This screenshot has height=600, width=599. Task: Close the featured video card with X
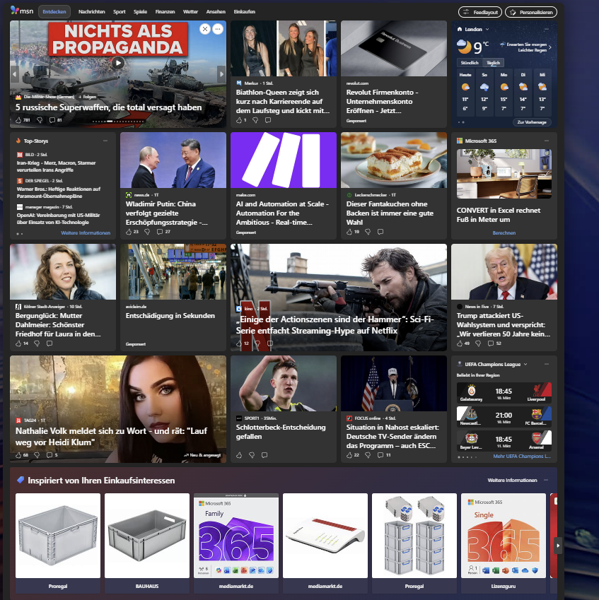[205, 29]
